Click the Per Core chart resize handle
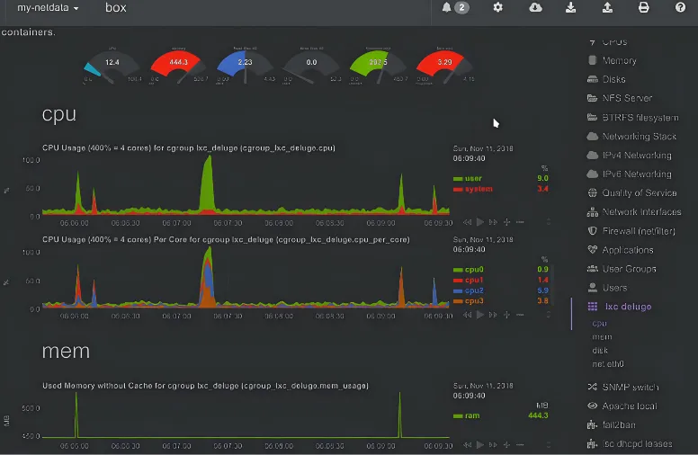 tap(549, 315)
